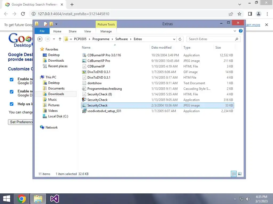Select the SecurityCheck (8) HTML file
Viewport: 273px width, 204px height.
tap(158, 94)
